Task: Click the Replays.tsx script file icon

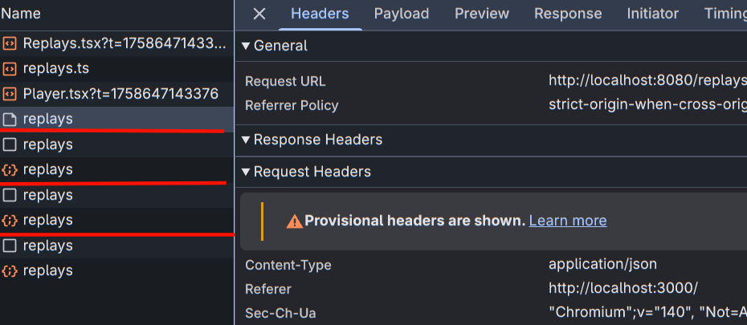Action: (10, 43)
